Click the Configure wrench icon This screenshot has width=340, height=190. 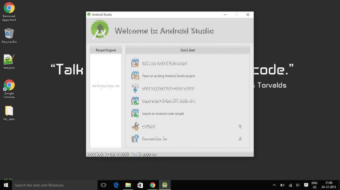(135, 126)
